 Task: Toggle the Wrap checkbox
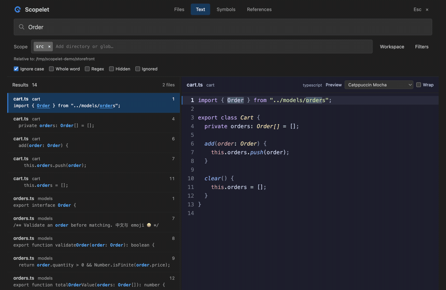point(418,85)
